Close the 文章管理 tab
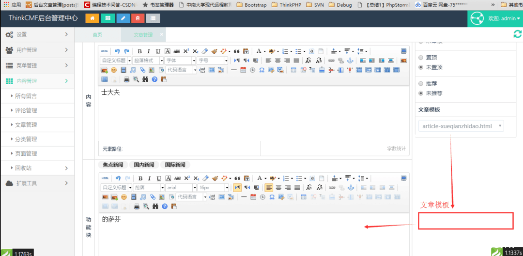The width and height of the screenshot is (523, 256). pyautogui.click(x=162, y=34)
